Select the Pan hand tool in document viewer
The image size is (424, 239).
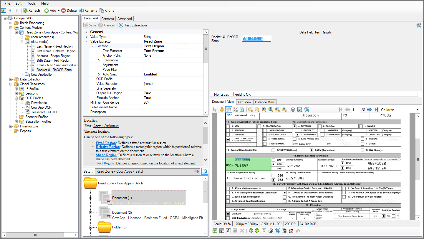coord(221,110)
